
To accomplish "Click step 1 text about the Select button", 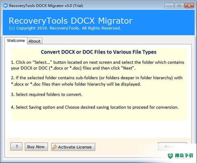I will pyautogui.click(x=98, y=65).
